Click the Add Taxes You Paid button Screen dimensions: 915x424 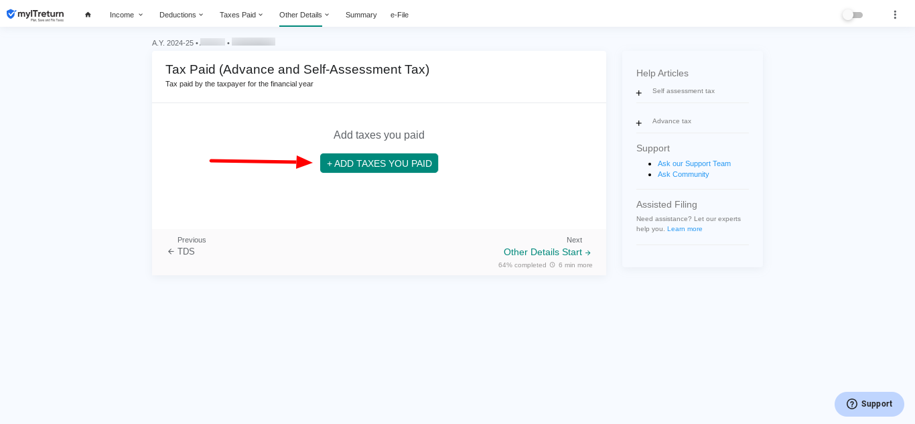coord(379,163)
